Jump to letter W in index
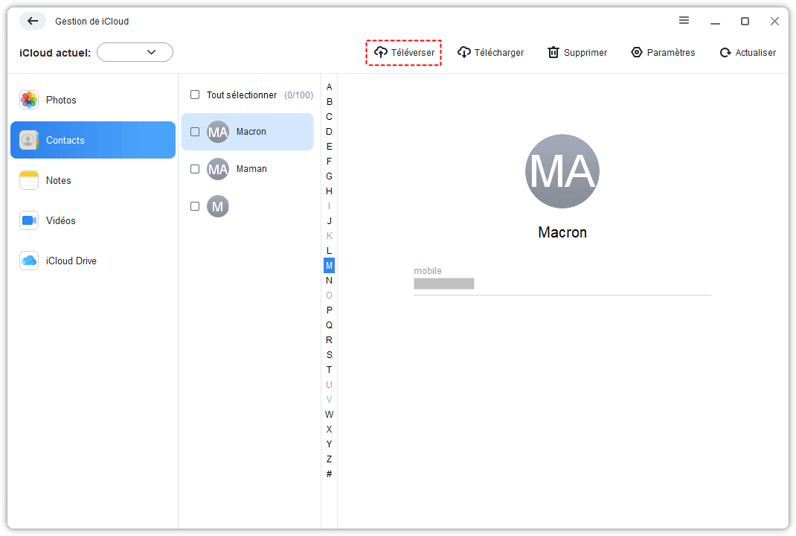The height and width of the screenshot is (536, 796). pyautogui.click(x=329, y=414)
